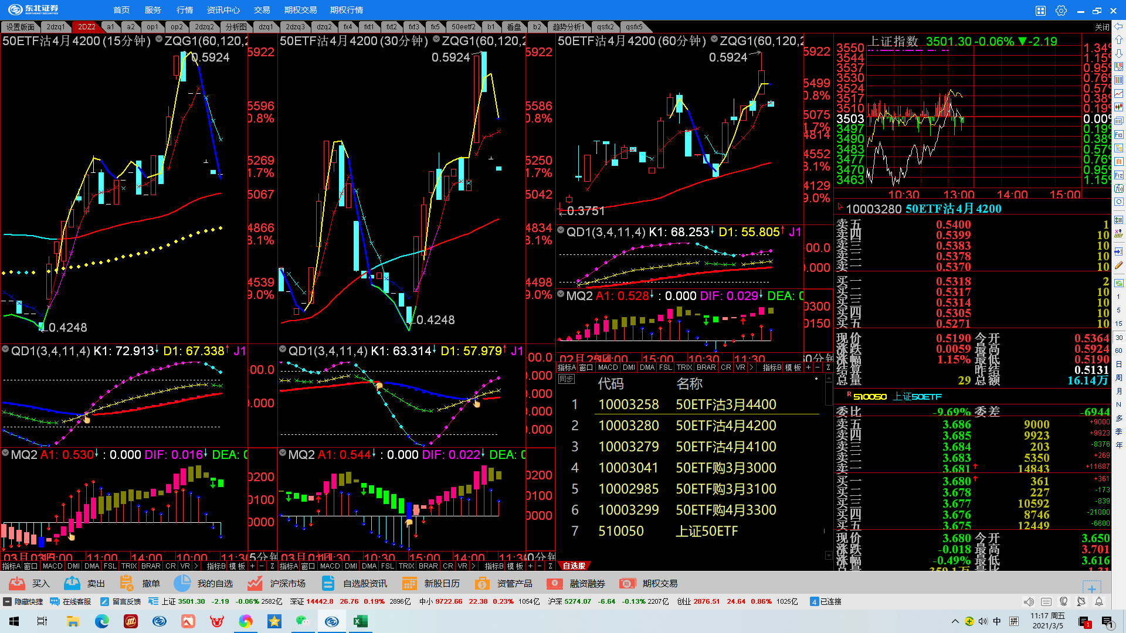Open 我的自选 pie chart icon
This screenshot has height=633, width=1126.
click(x=182, y=583)
